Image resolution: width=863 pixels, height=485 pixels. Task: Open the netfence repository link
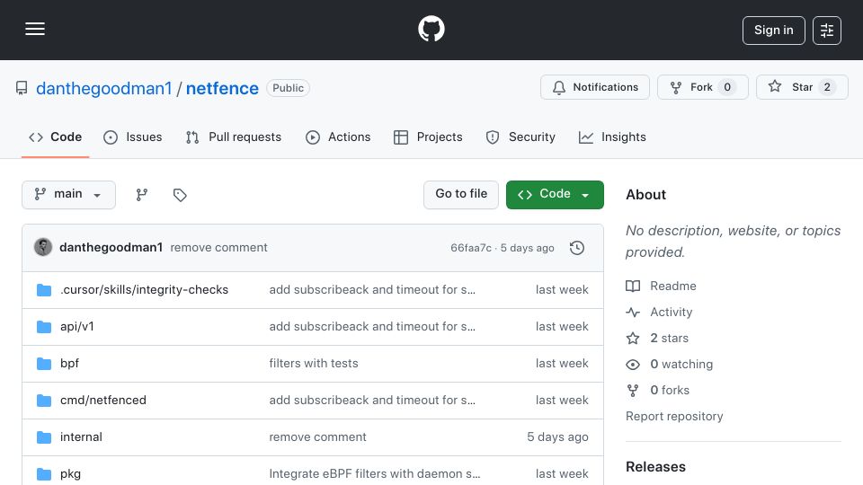(x=222, y=88)
